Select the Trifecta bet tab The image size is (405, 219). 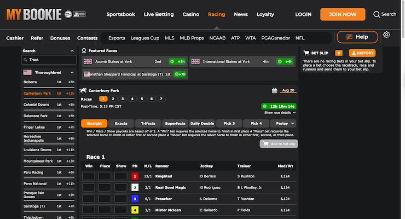click(x=148, y=123)
